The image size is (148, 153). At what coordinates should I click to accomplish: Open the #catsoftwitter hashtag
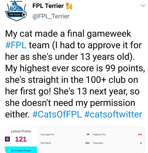coord(113,114)
